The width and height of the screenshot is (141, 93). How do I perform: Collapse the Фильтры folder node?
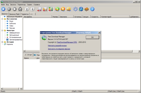point(2,30)
